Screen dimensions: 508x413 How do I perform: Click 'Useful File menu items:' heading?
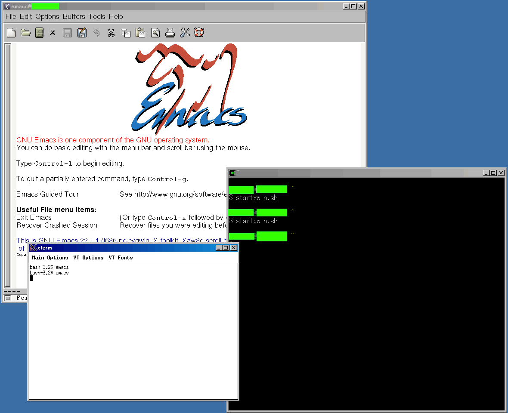click(x=56, y=210)
